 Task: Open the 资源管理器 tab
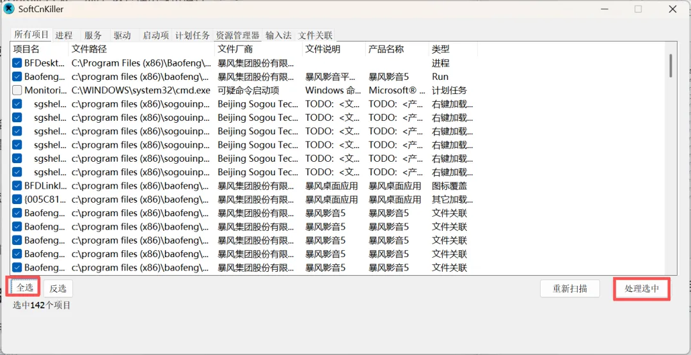(237, 36)
